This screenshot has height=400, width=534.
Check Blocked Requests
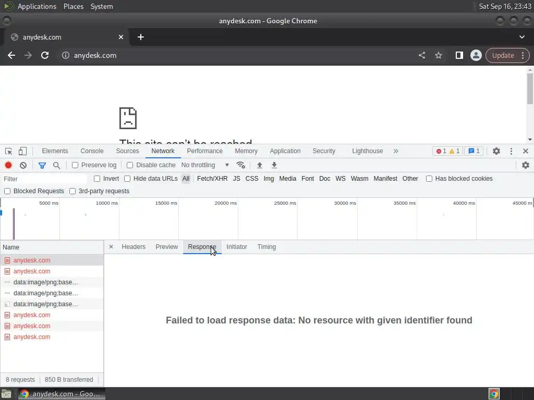click(x=7, y=191)
